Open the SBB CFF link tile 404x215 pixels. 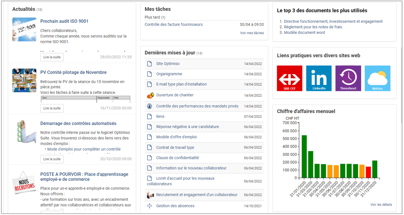pyautogui.click(x=289, y=78)
